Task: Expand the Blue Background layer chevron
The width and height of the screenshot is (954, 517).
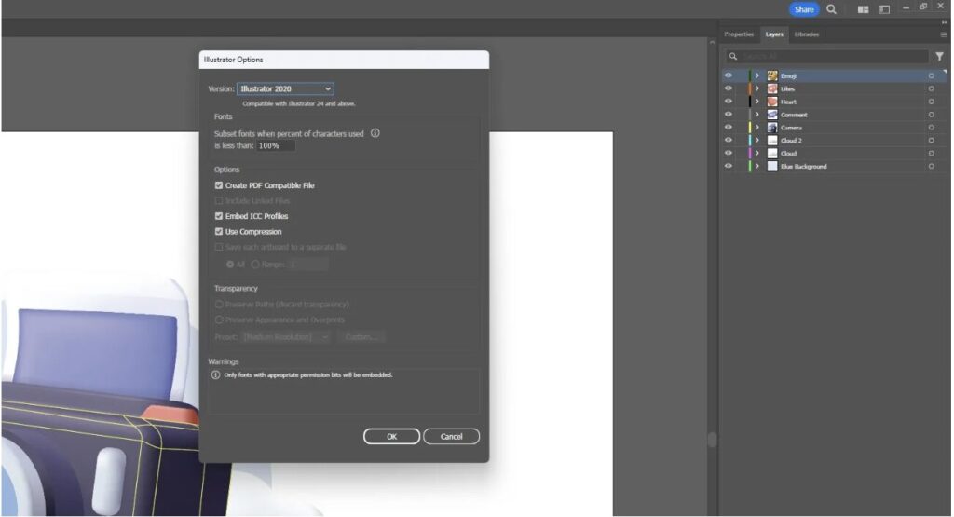Action: coord(757,166)
